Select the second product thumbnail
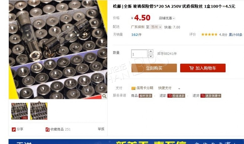The image size is (244, 144). point(39,111)
